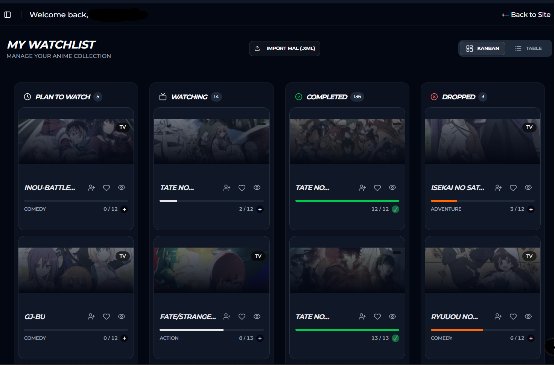
Task: Add an episode to Fate/Strange progress
Action: pyautogui.click(x=260, y=338)
